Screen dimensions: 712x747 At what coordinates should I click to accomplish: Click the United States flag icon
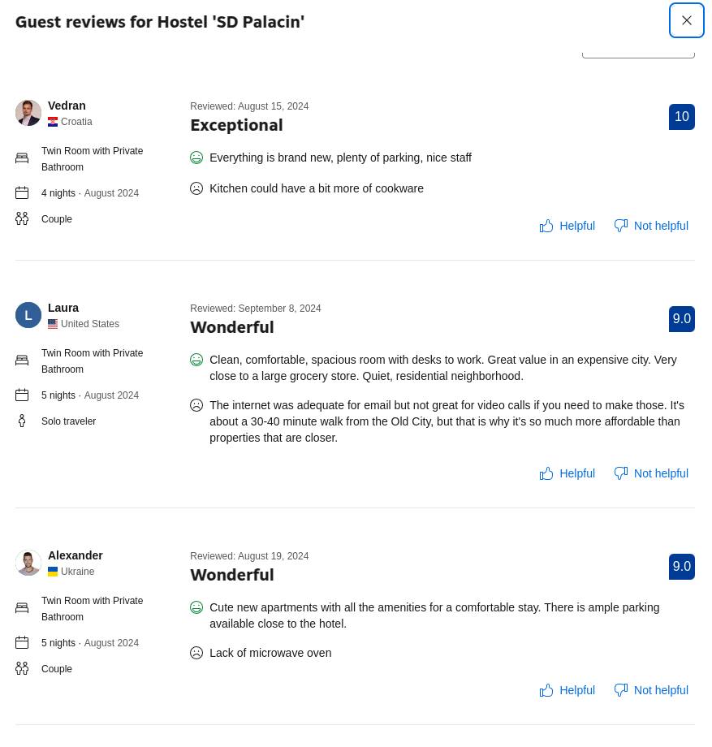tap(53, 324)
